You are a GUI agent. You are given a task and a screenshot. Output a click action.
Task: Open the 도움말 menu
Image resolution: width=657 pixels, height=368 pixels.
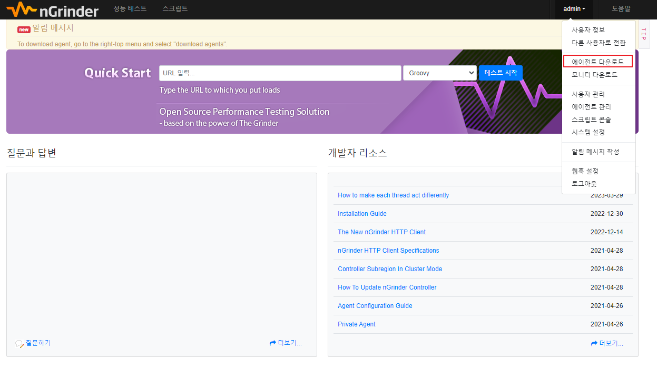tap(621, 8)
